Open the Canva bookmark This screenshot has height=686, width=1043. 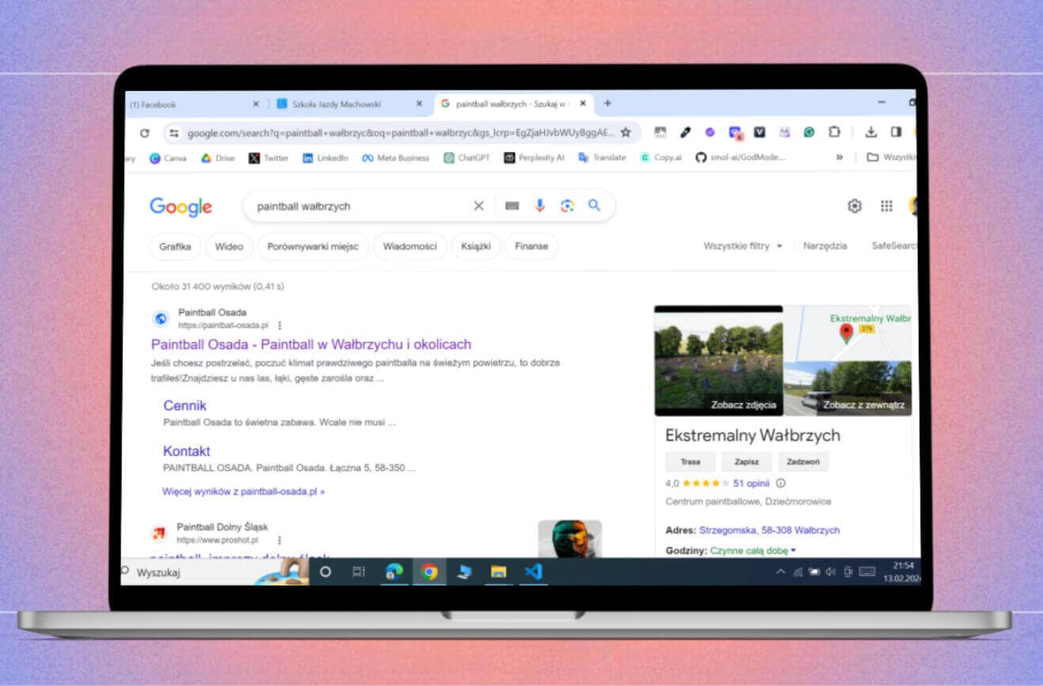pos(168,157)
